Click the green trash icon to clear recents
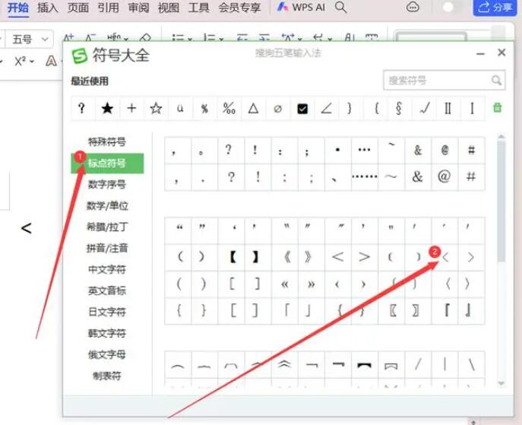This screenshot has width=522, height=425. 498,108
